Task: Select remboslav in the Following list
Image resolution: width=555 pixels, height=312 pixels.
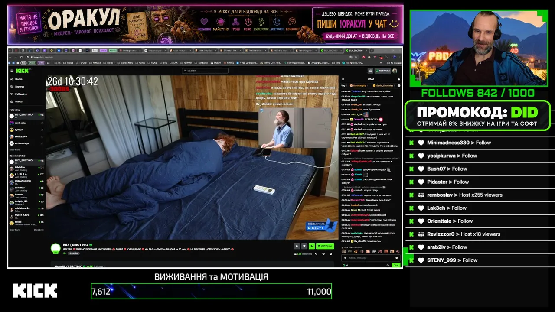Action: (27, 123)
